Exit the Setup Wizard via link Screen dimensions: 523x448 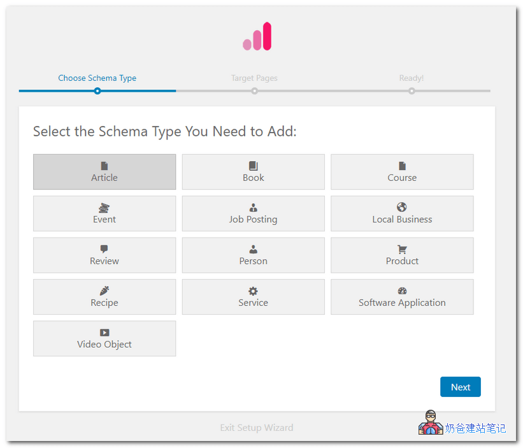pos(257,428)
